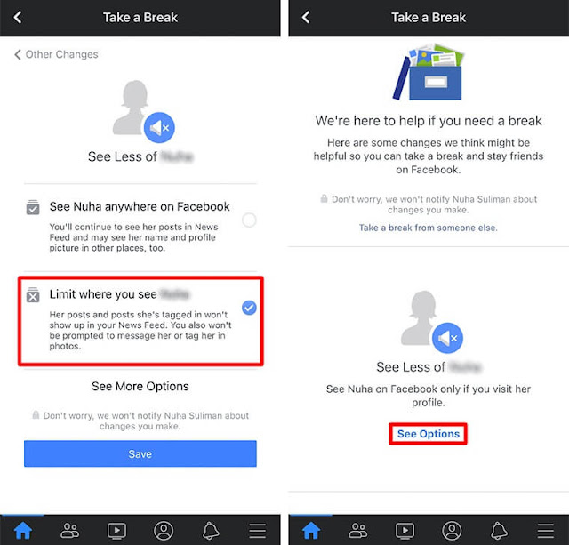Open Notifications bell in right screen's bottom bar
569x545 pixels.
point(499,531)
